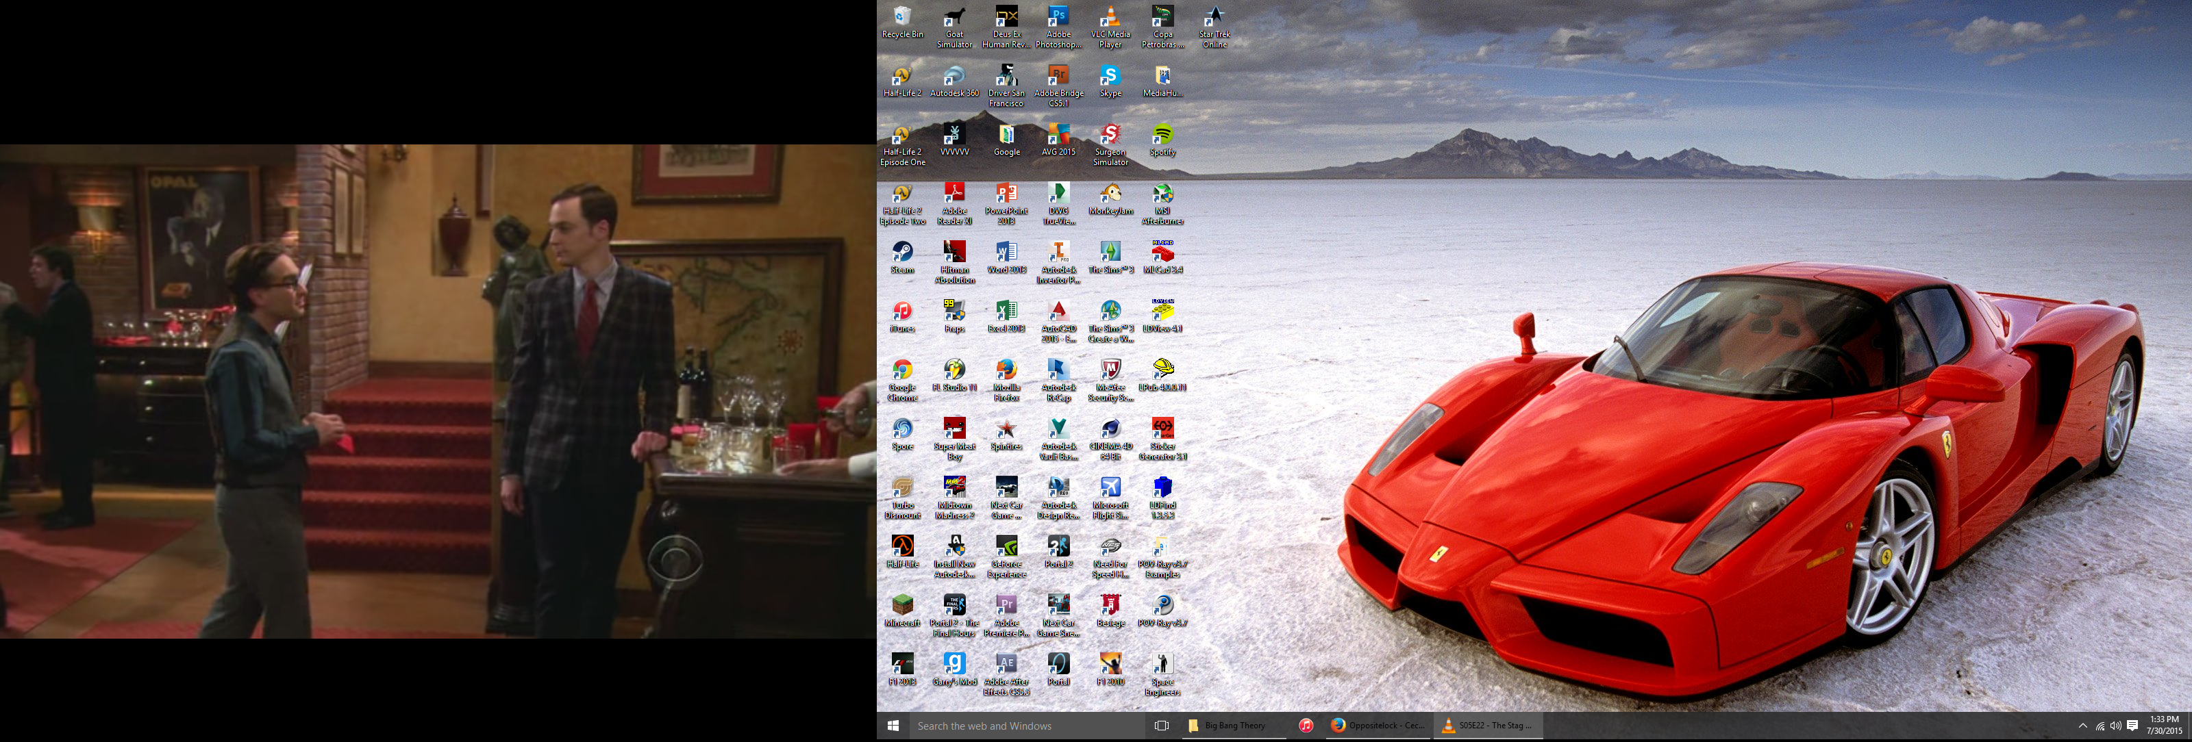This screenshot has width=2192, height=742.
Task: Launch Spore desktop shortcut
Action: pyautogui.click(x=902, y=435)
